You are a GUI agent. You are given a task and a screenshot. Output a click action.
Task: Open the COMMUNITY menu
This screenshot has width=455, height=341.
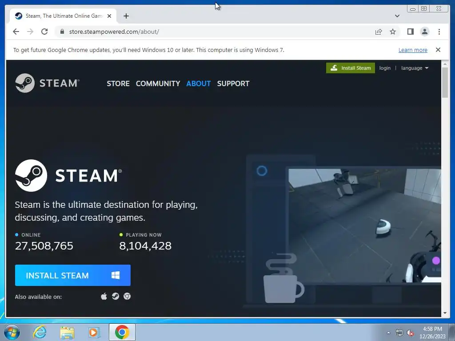tap(158, 83)
